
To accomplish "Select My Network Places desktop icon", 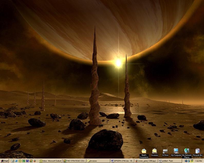I will click(187, 151).
